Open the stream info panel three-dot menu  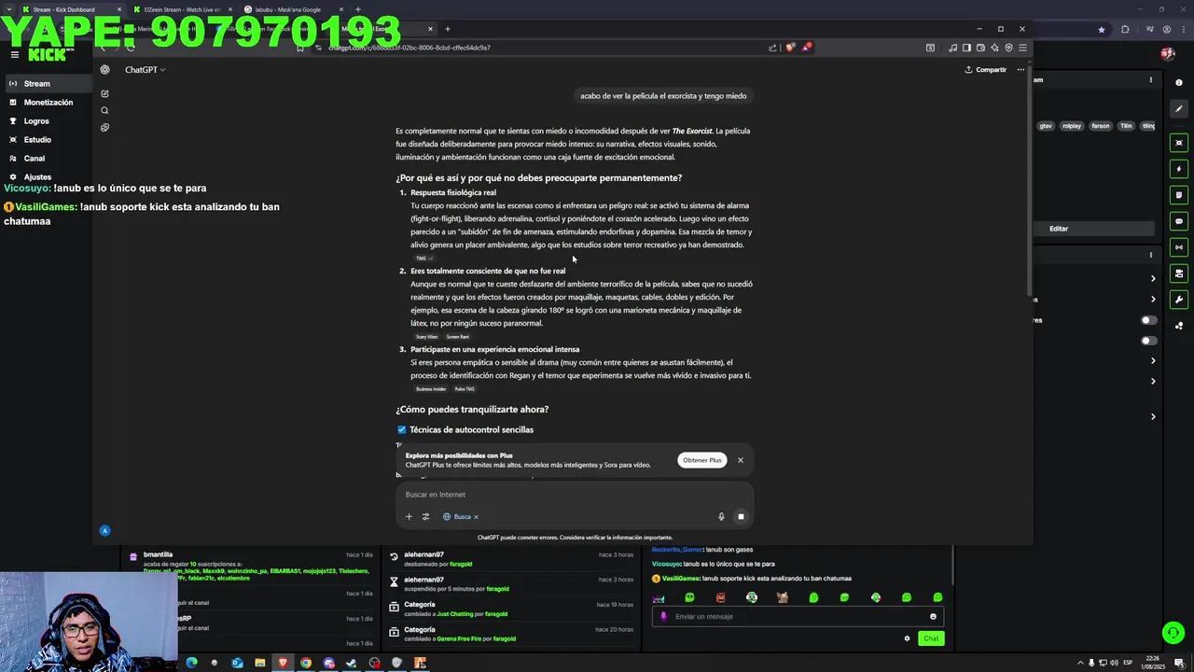coord(1150,80)
